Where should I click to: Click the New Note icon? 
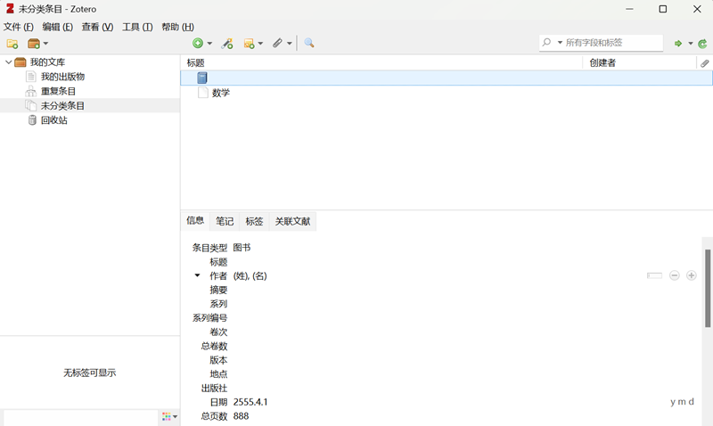[250, 43]
